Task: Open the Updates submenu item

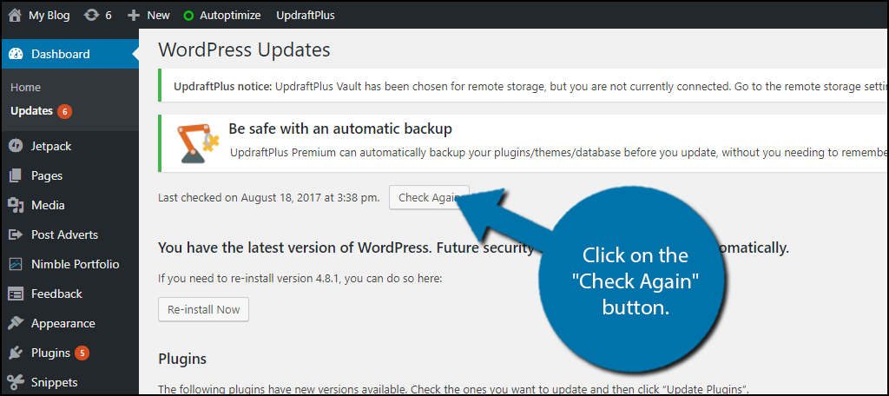Action: 31,110
